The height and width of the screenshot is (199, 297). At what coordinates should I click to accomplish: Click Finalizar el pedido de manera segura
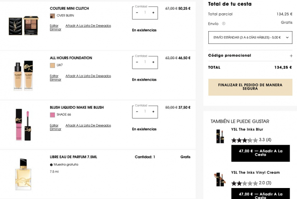[250, 87]
